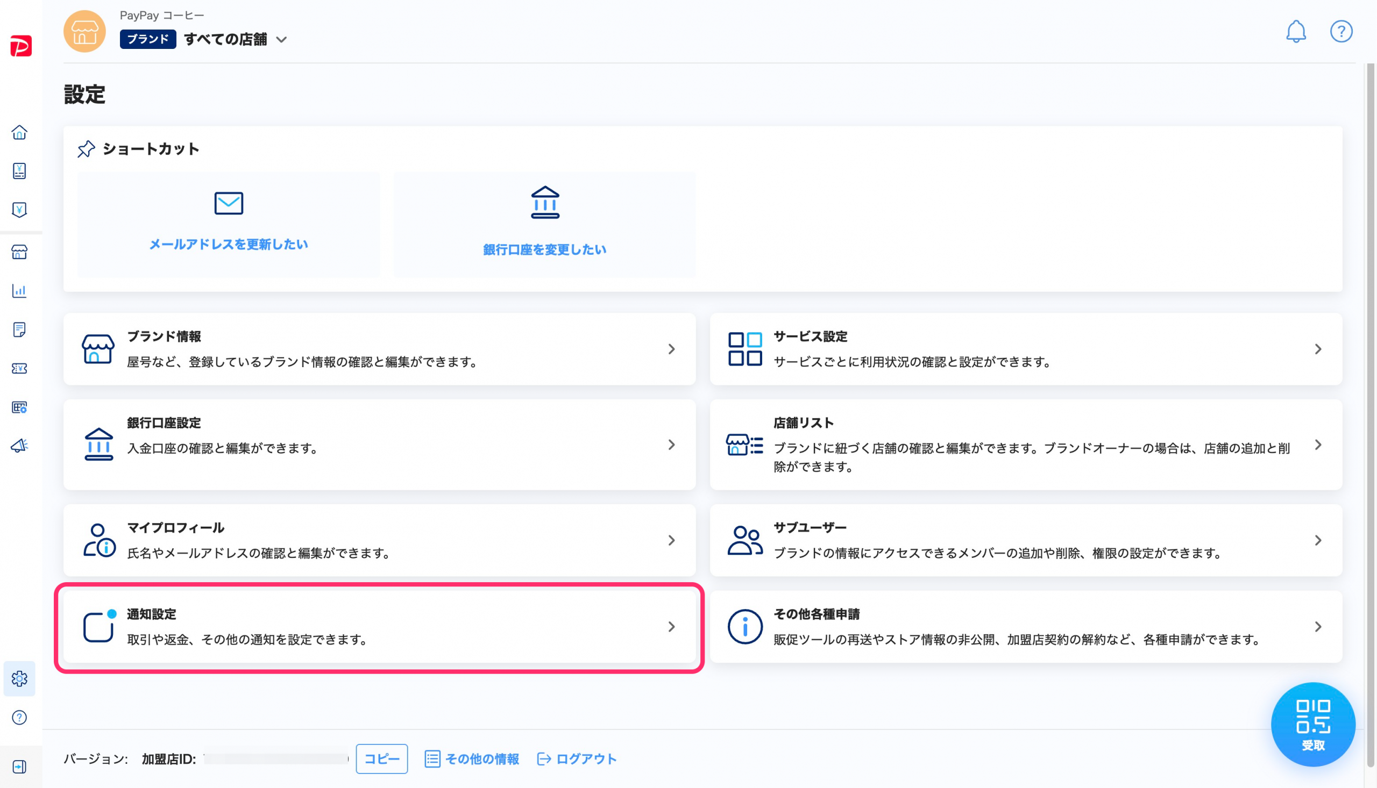The width and height of the screenshot is (1377, 788).
Task: Open the help icon in the header
Action: [1341, 31]
